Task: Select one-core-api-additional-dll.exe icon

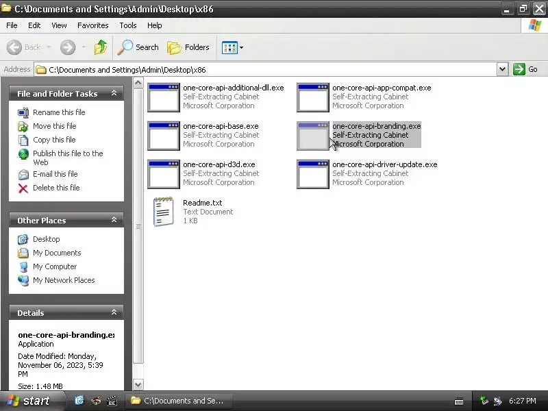Action: pos(164,97)
